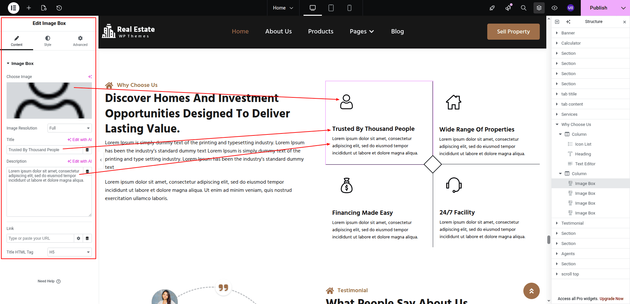Click the plus Add Element icon
The width and height of the screenshot is (630, 304).
click(x=29, y=8)
